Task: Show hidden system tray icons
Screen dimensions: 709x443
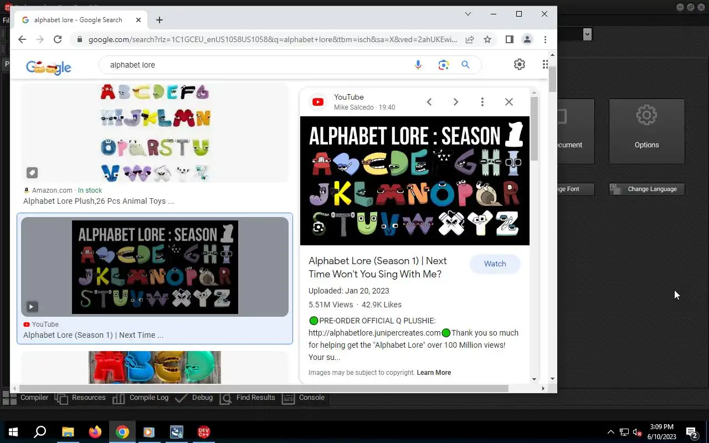Action: [611, 432]
